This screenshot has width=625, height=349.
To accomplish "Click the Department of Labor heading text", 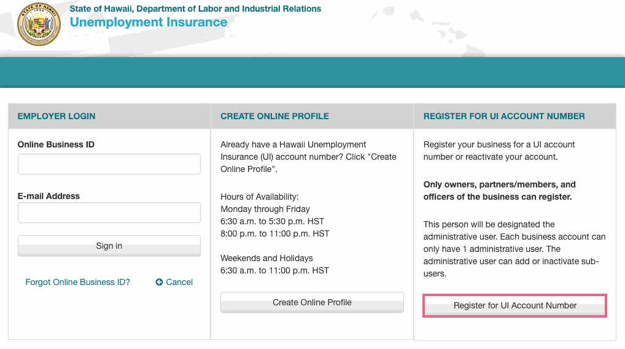I will coord(195,9).
